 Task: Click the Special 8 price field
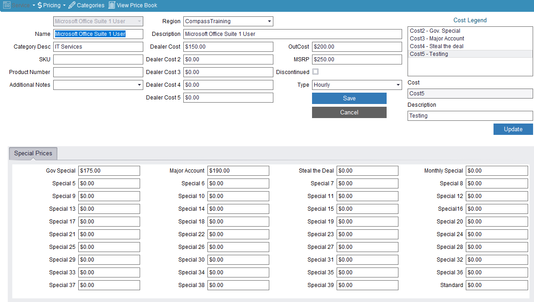497,183
